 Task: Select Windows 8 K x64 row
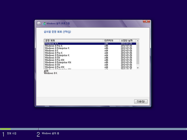pyautogui.click(x=90, y=51)
